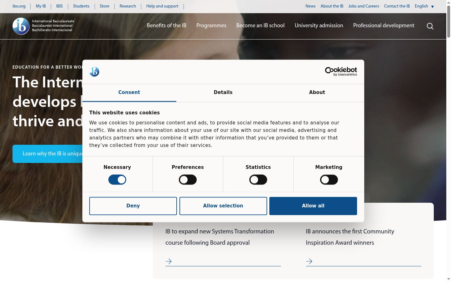Follow the arrow under Systems Transformation news
451x282 pixels.
pyautogui.click(x=168, y=261)
